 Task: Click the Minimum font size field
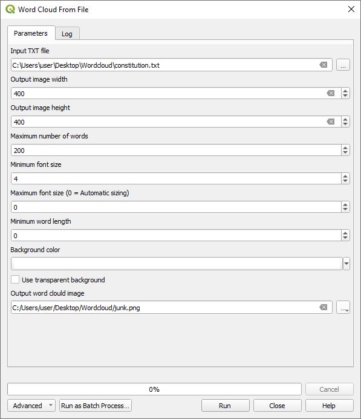[176, 178]
